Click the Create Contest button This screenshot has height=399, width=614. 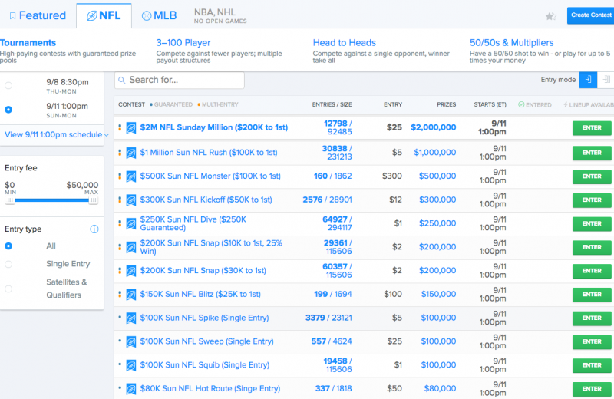tap(589, 15)
